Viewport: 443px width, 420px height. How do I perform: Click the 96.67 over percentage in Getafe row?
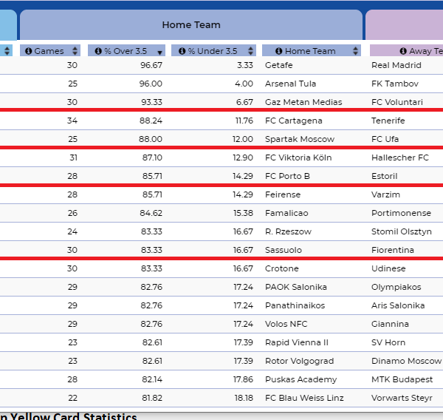pyautogui.click(x=151, y=65)
